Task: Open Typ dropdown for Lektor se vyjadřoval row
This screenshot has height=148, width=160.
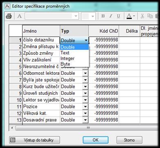Action: tap(86, 100)
